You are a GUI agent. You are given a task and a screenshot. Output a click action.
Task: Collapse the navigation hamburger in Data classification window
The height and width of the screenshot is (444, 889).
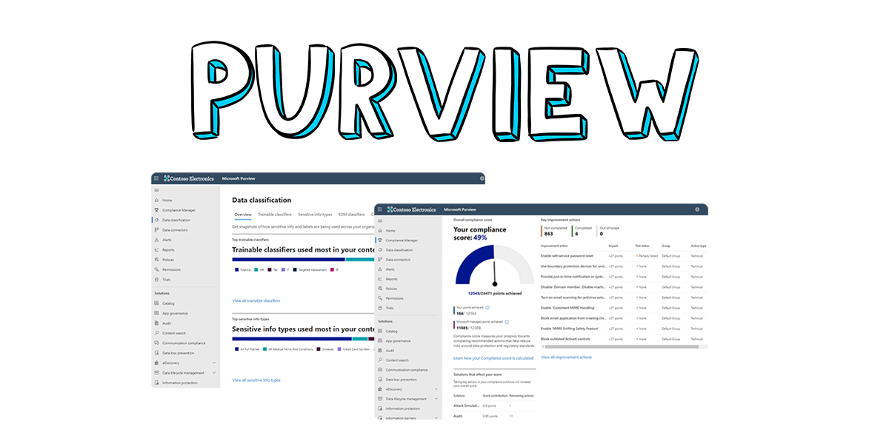click(156, 190)
